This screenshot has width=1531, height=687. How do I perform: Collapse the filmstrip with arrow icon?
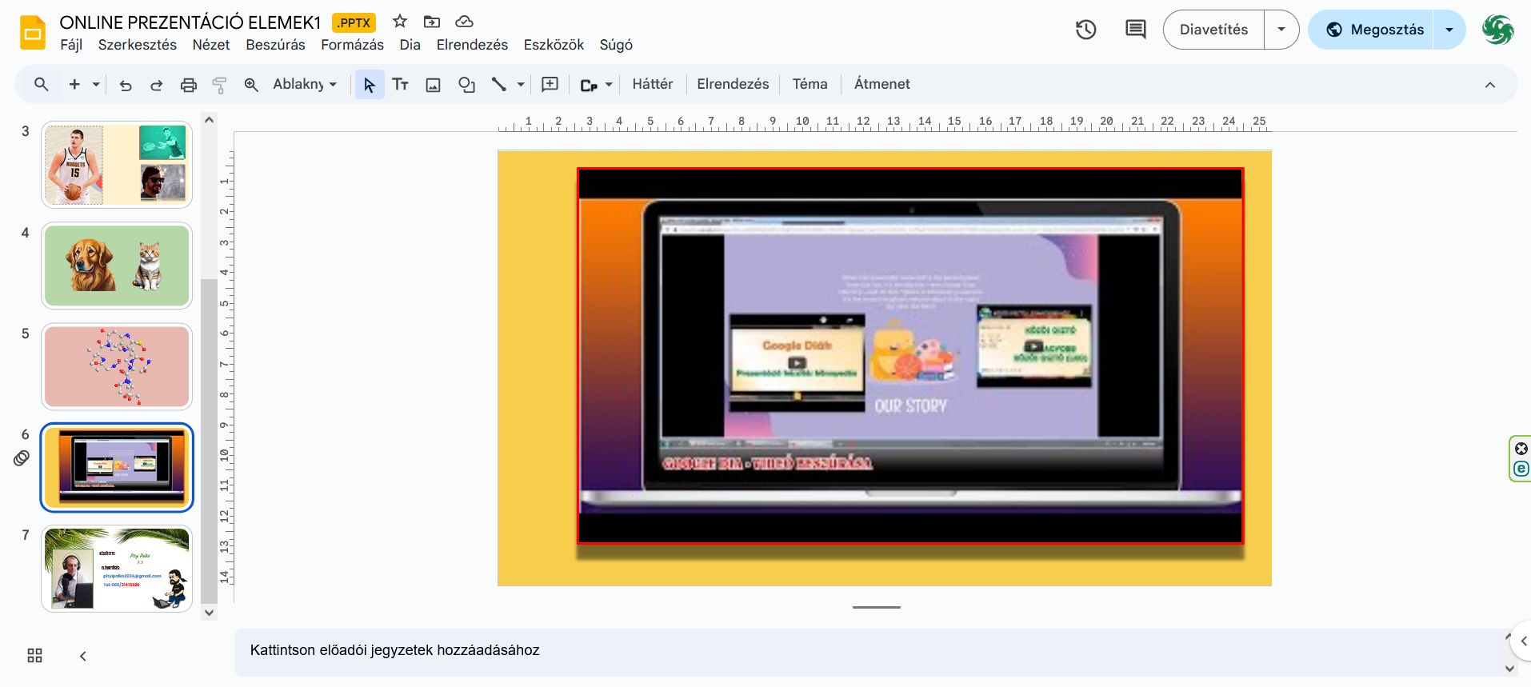82,656
